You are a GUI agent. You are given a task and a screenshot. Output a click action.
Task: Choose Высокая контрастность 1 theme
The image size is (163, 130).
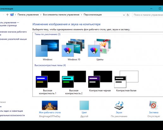click(x=48, y=79)
